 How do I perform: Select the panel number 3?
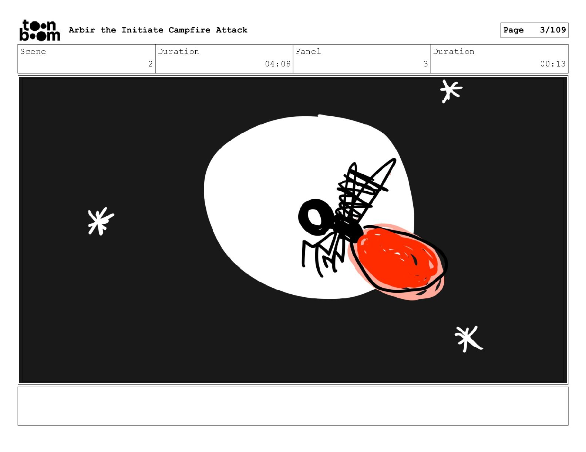(425, 64)
